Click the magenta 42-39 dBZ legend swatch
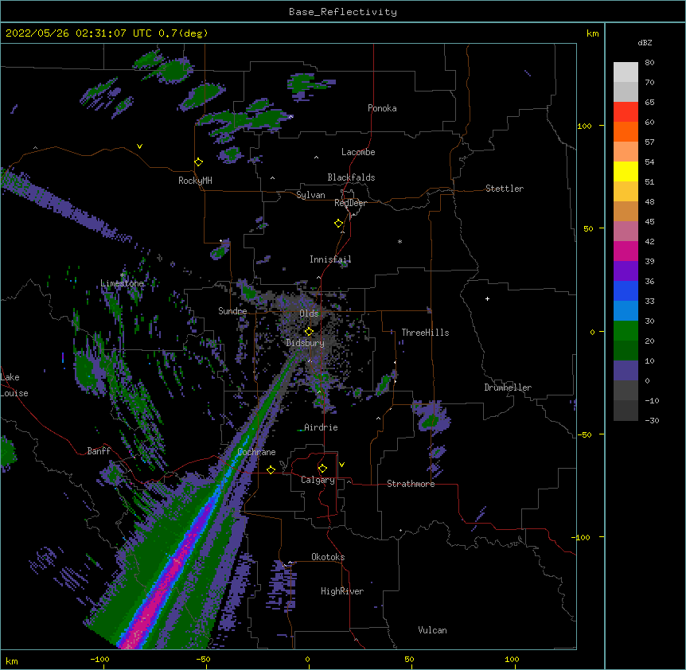 [x=626, y=251]
